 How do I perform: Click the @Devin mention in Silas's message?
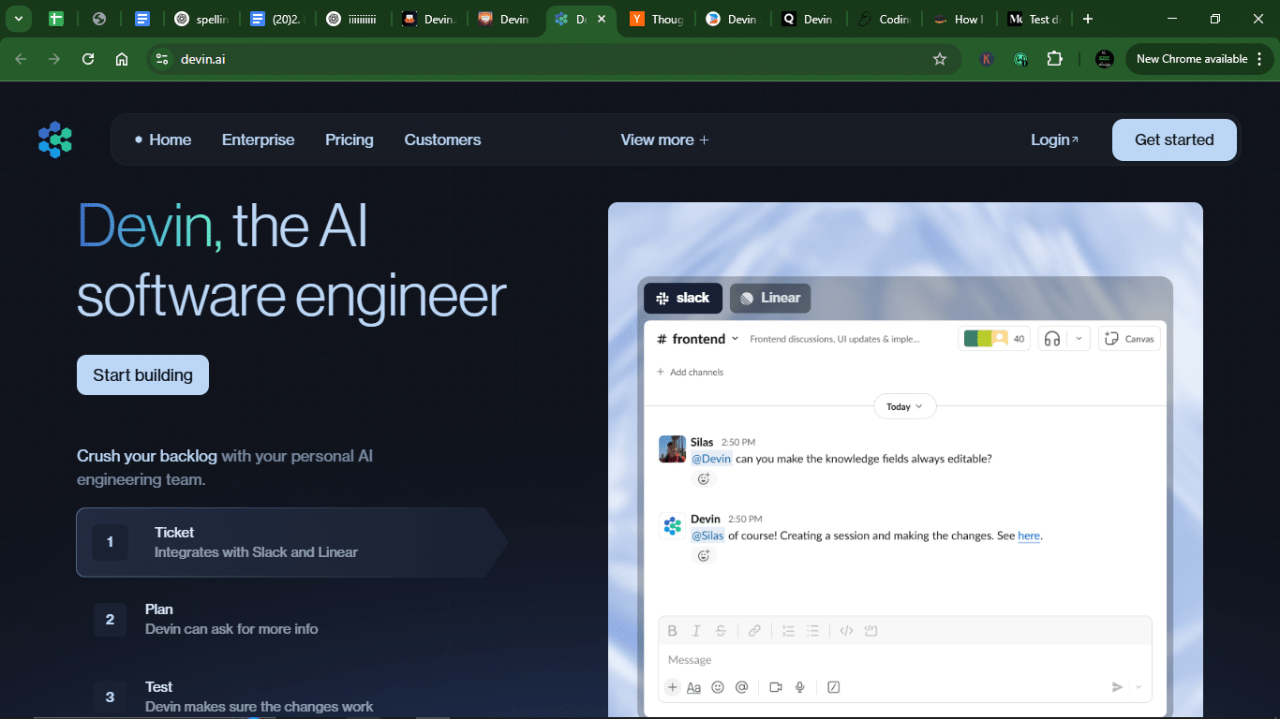click(x=711, y=459)
